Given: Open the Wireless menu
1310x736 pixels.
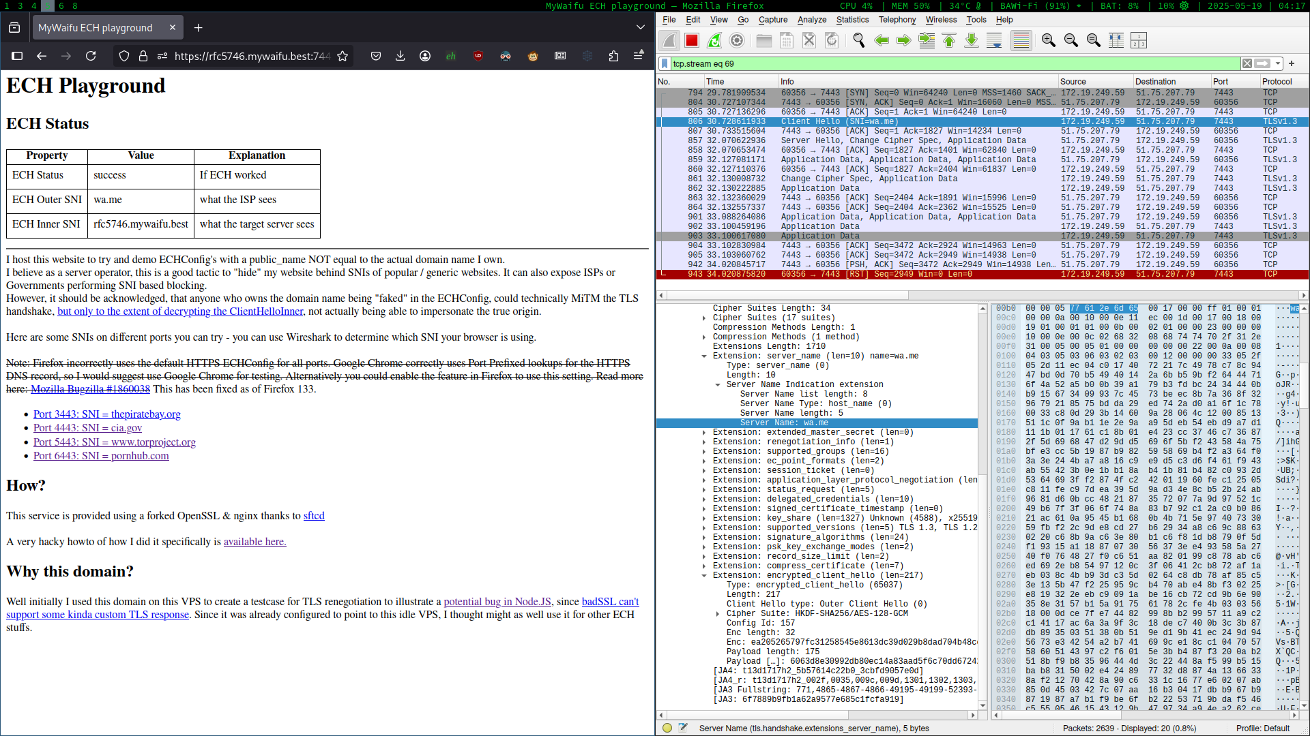Looking at the screenshot, I should [941, 20].
